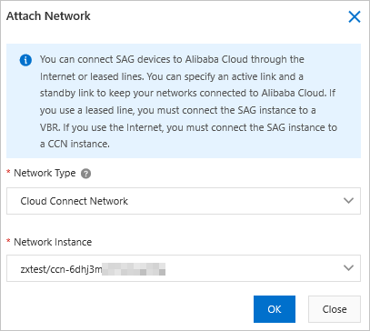Click the Network Instance label

(x=53, y=242)
